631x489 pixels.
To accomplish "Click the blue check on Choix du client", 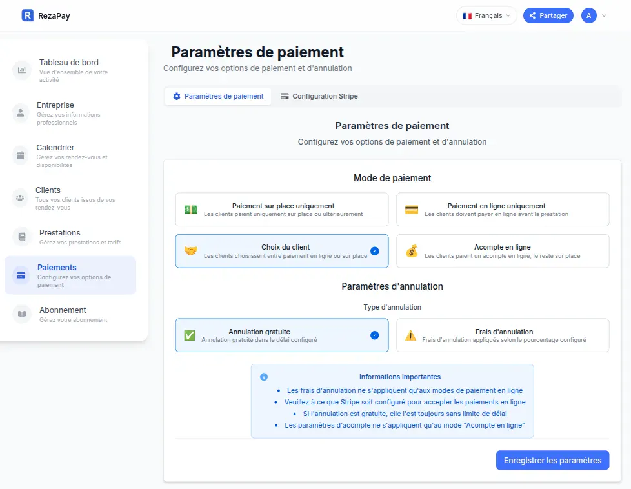I will click(x=375, y=251).
